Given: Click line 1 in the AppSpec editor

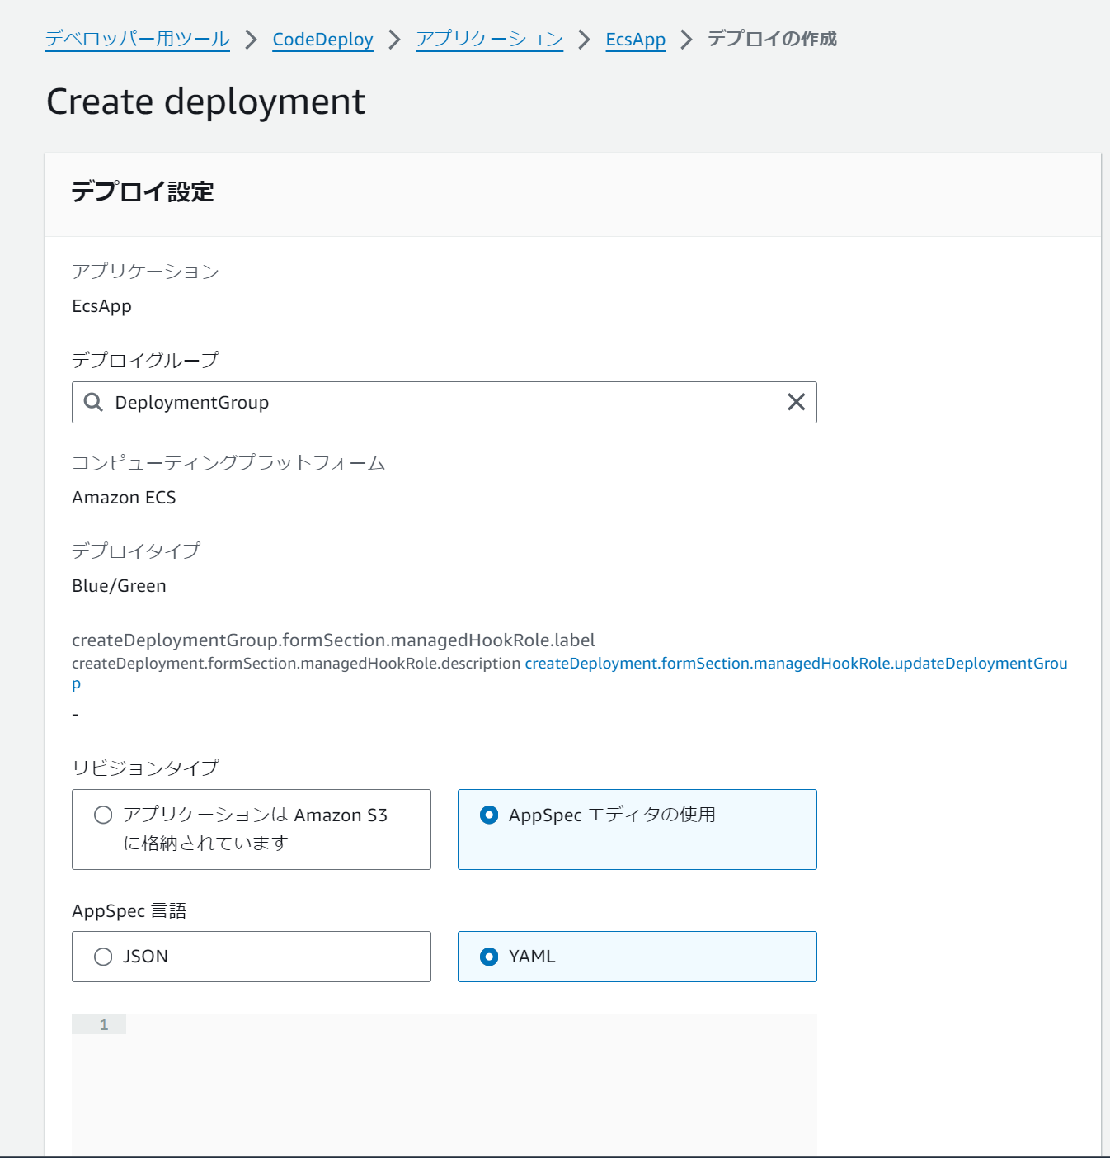Looking at the screenshot, I should tap(104, 1023).
